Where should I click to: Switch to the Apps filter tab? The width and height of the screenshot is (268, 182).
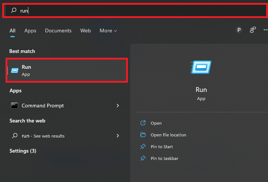pos(30,31)
